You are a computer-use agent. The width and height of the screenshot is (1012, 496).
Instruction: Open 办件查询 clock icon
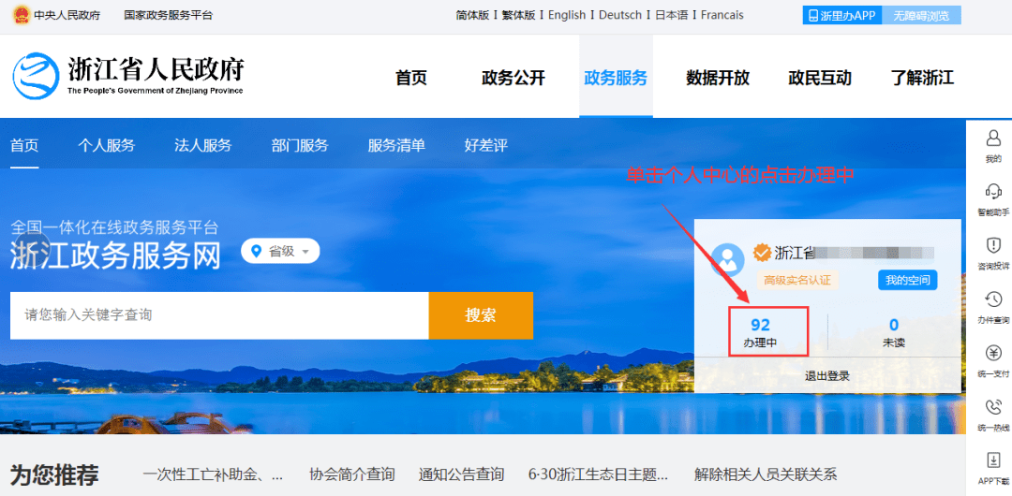click(993, 299)
